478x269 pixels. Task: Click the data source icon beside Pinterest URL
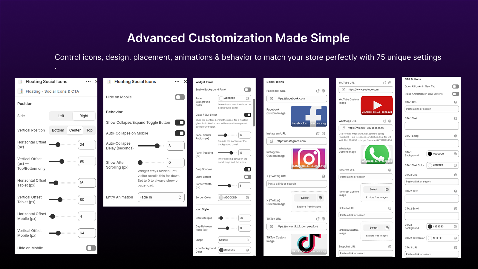click(x=390, y=170)
